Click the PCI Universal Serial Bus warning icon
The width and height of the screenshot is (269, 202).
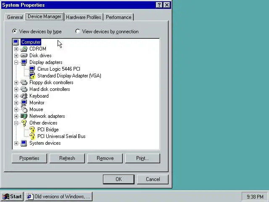pyautogui.click(x=32, y=136)
